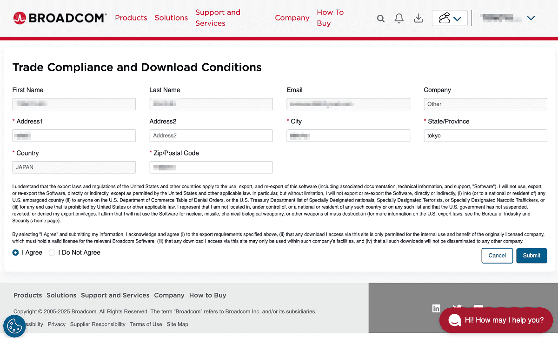Edit the State/Province field showing tokyo
Image resolution: width=558 pixels, height=338 pixels.
pyautogui.click(x=485, y=135)
